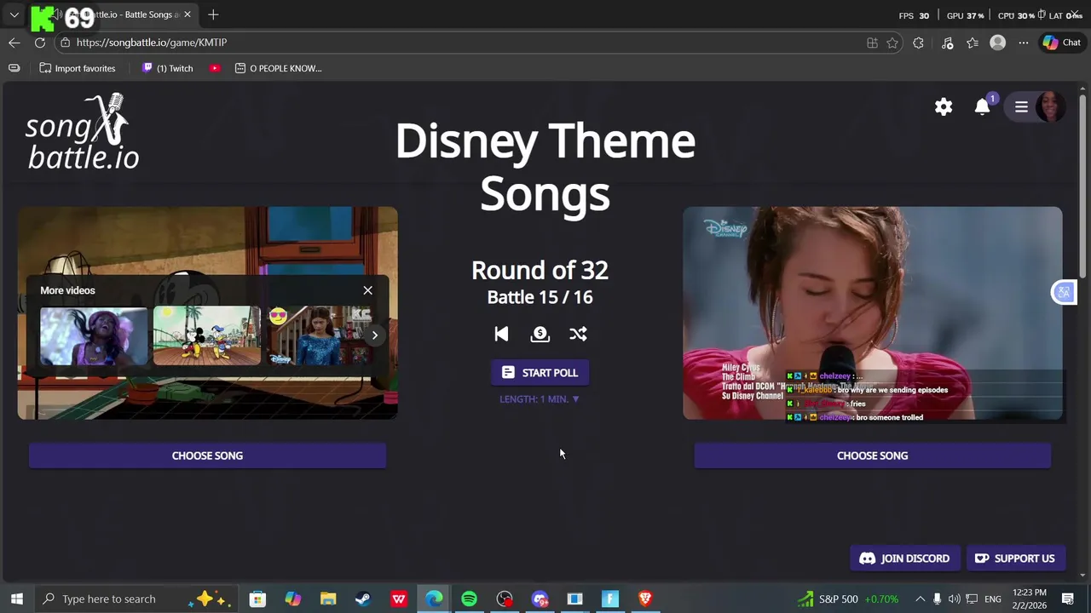1091x613 pixels.
Task: Open the songbattle settings gear
Action: tap(944, 106)
